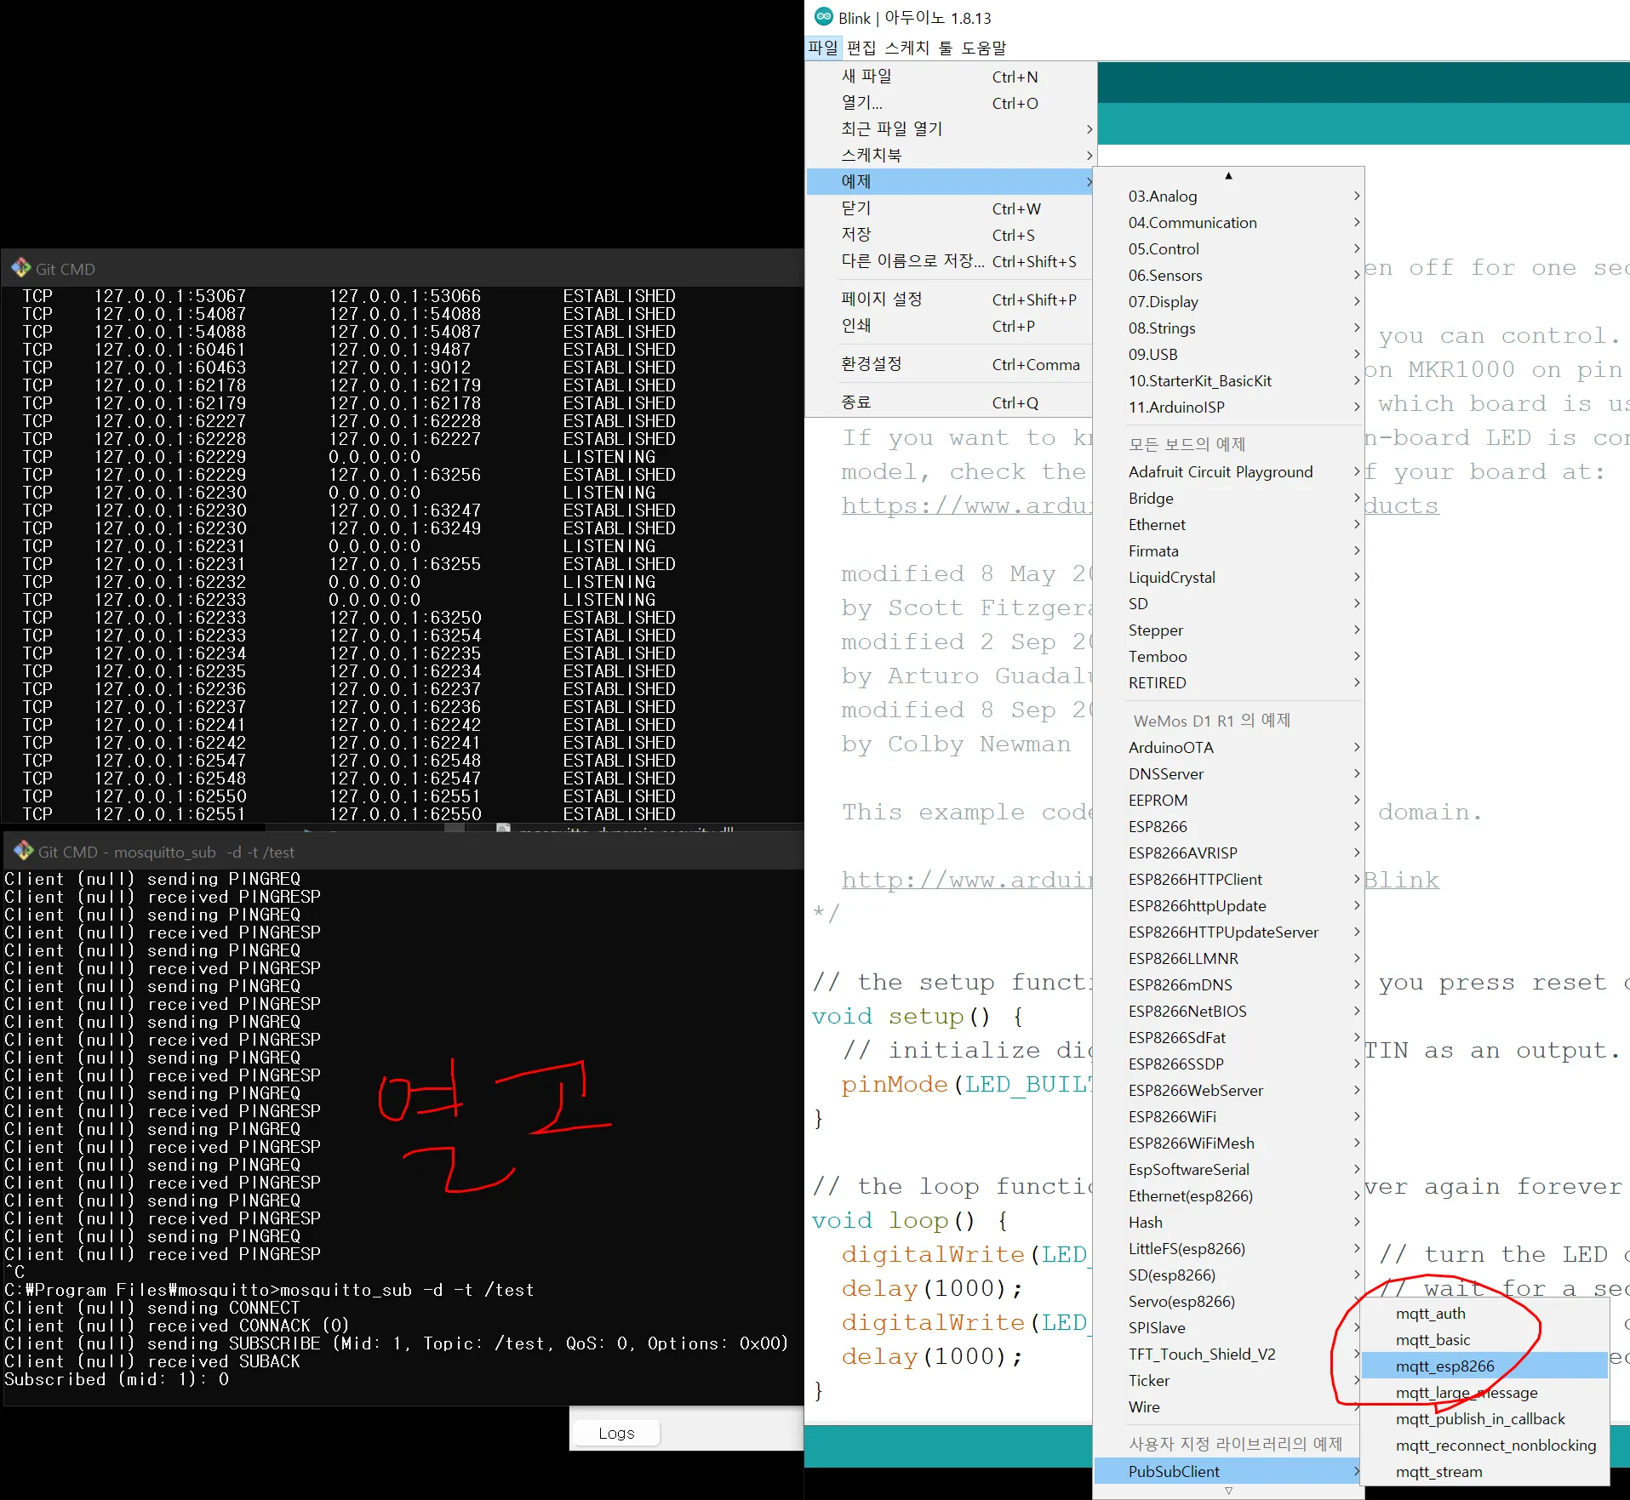The width and height of the screenshot is (1630, 1500).
Task: Open the Ethernet examples submenu
Action: (1228, 525)
